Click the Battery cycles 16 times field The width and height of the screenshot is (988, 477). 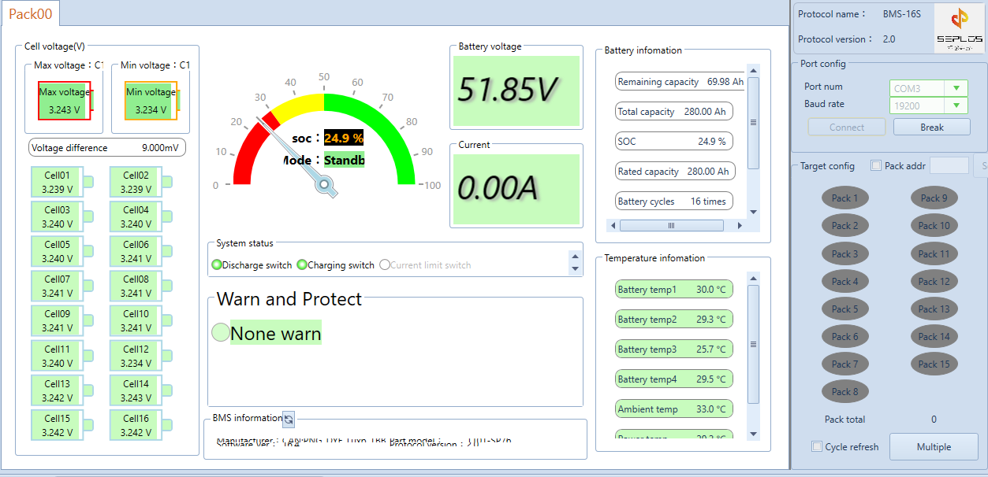[673, 202]
